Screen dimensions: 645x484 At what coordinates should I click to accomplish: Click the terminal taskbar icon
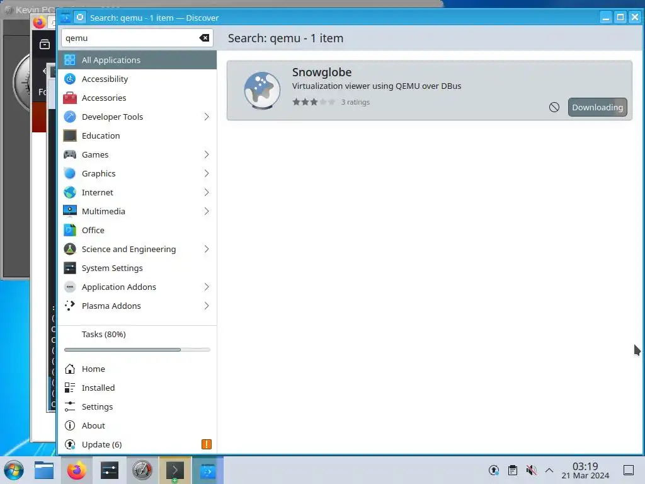[175, 470]
